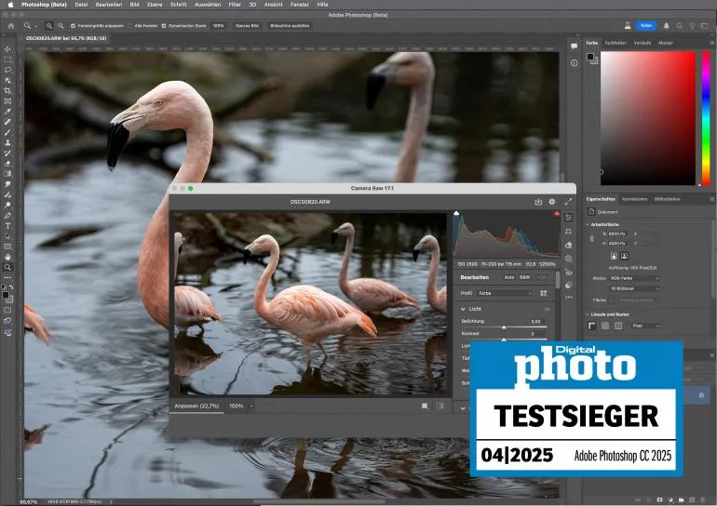
Task: Collapse the Licht section
Action: coord(463,309)
